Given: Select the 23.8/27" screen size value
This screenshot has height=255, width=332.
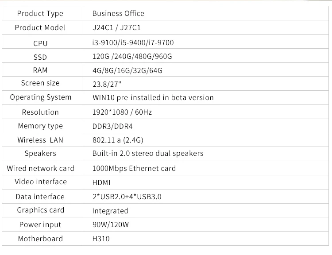Looking at the screenshot, I should click(107, 84).
